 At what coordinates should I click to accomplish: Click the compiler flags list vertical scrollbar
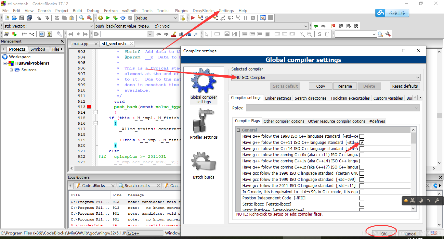(413, 169)
